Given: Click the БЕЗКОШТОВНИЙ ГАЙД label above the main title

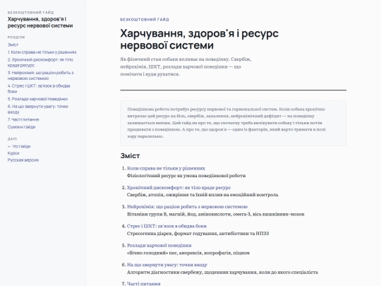Looking at the screenshot, I should pyautogui.click(x=145, y=20).
